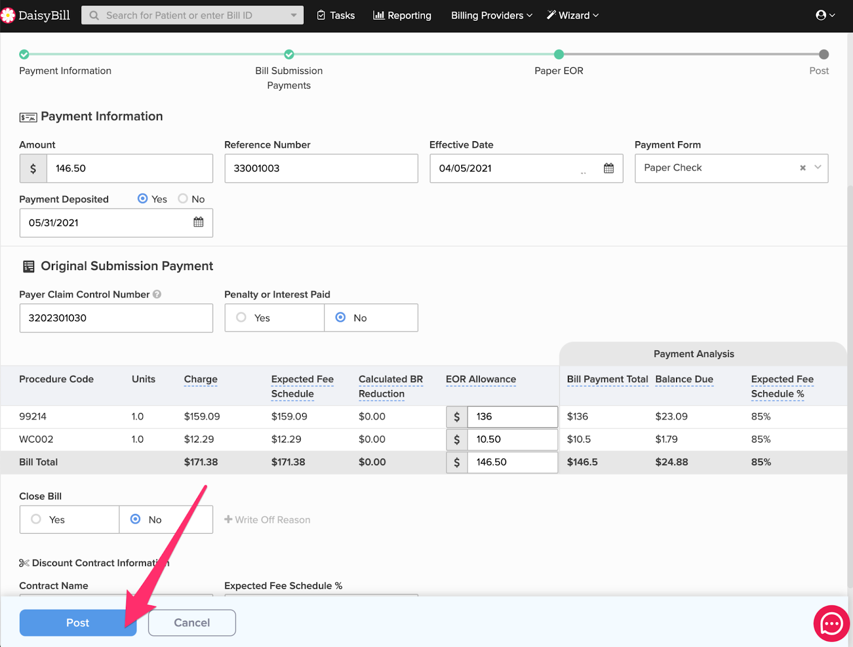
Task: Open the user account menu
Action: [825, 15]
